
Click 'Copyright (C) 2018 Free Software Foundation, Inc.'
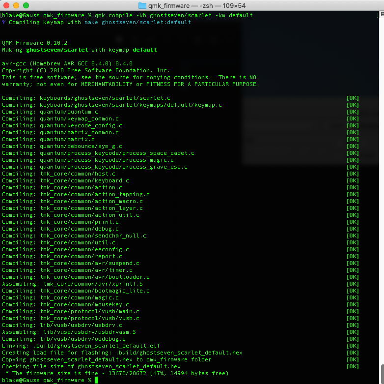click(86, 70)
